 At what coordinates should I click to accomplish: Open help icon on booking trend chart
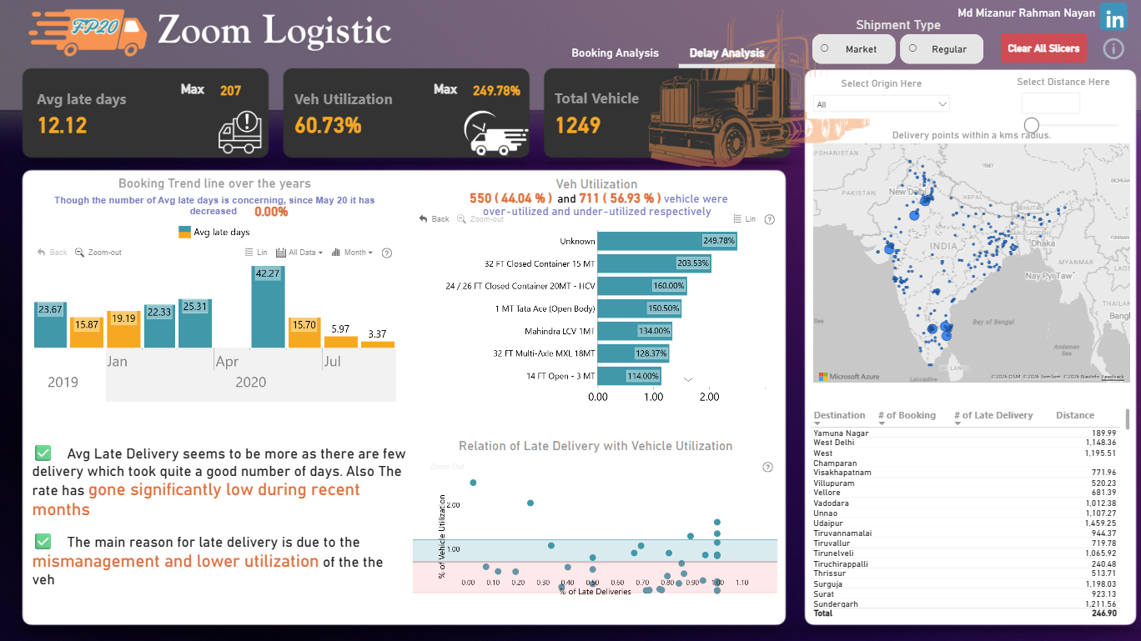pos(386,253)
